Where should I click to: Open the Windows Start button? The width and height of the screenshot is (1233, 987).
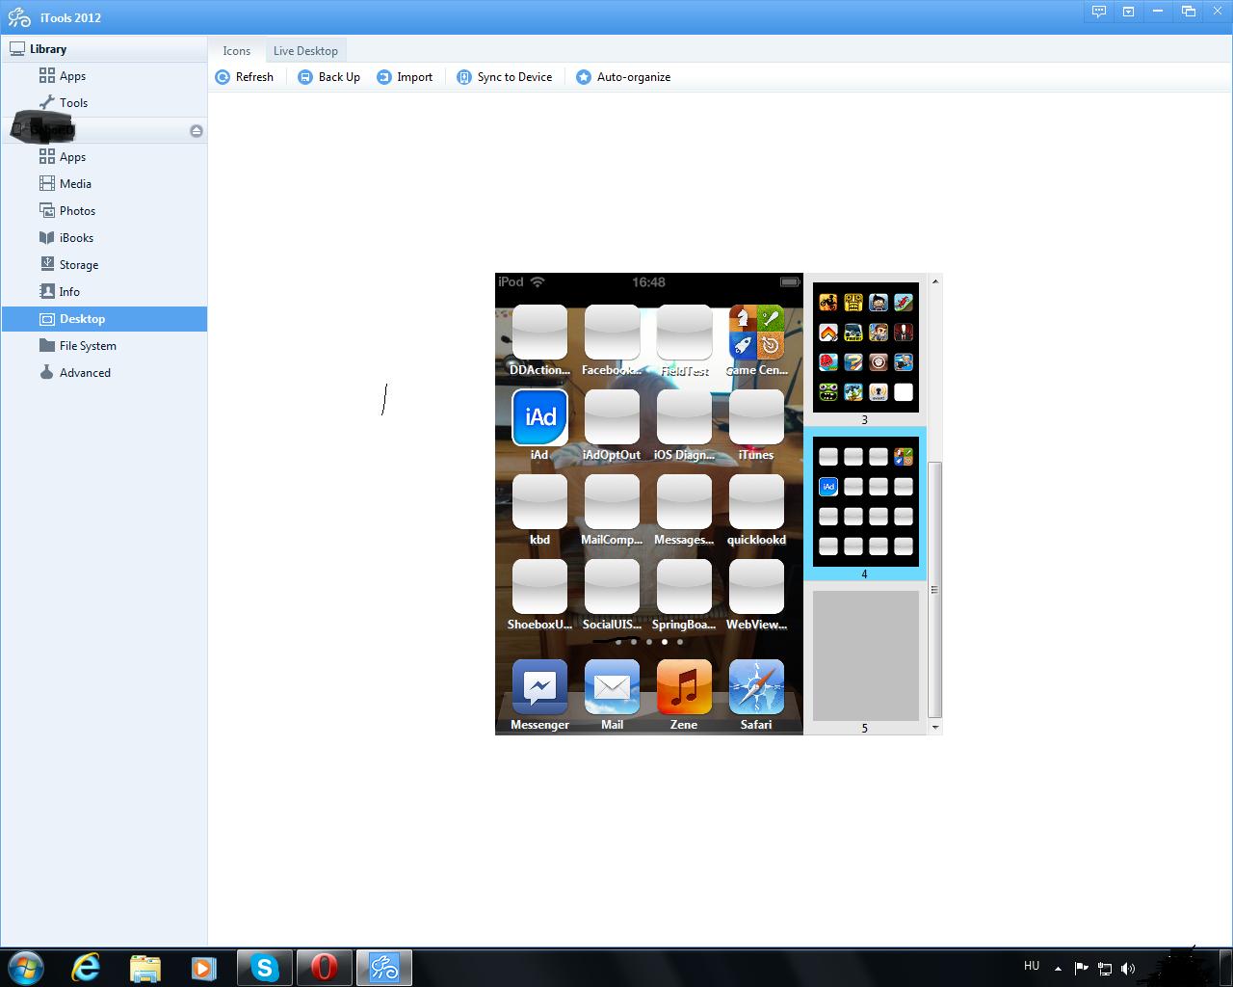point(26,968)
